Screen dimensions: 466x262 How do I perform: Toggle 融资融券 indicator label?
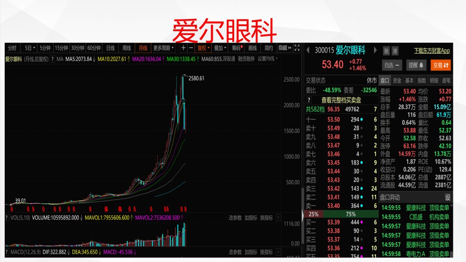point(246,59)
